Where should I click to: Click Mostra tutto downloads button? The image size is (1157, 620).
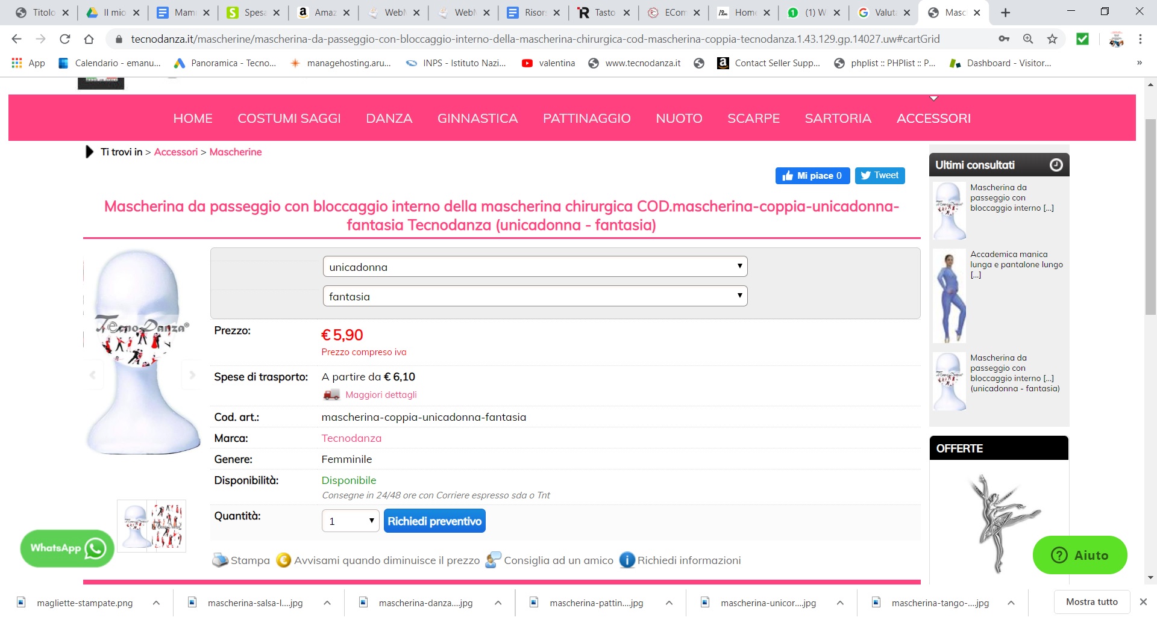pyautogui.click(x=1092, y=602)
